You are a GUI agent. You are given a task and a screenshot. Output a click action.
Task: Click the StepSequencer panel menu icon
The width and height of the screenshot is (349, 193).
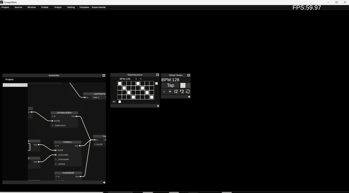click(157, 75)
